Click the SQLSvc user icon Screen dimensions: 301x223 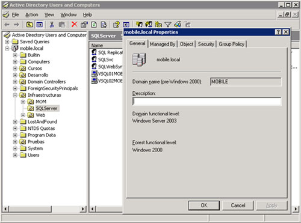(94, 60)
